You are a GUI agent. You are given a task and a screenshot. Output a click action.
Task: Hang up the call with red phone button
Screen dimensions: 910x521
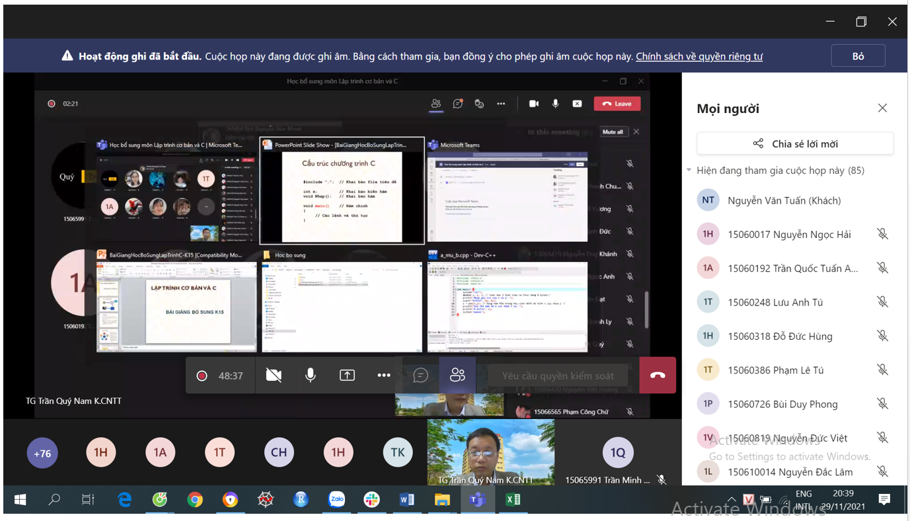point(658,375)
